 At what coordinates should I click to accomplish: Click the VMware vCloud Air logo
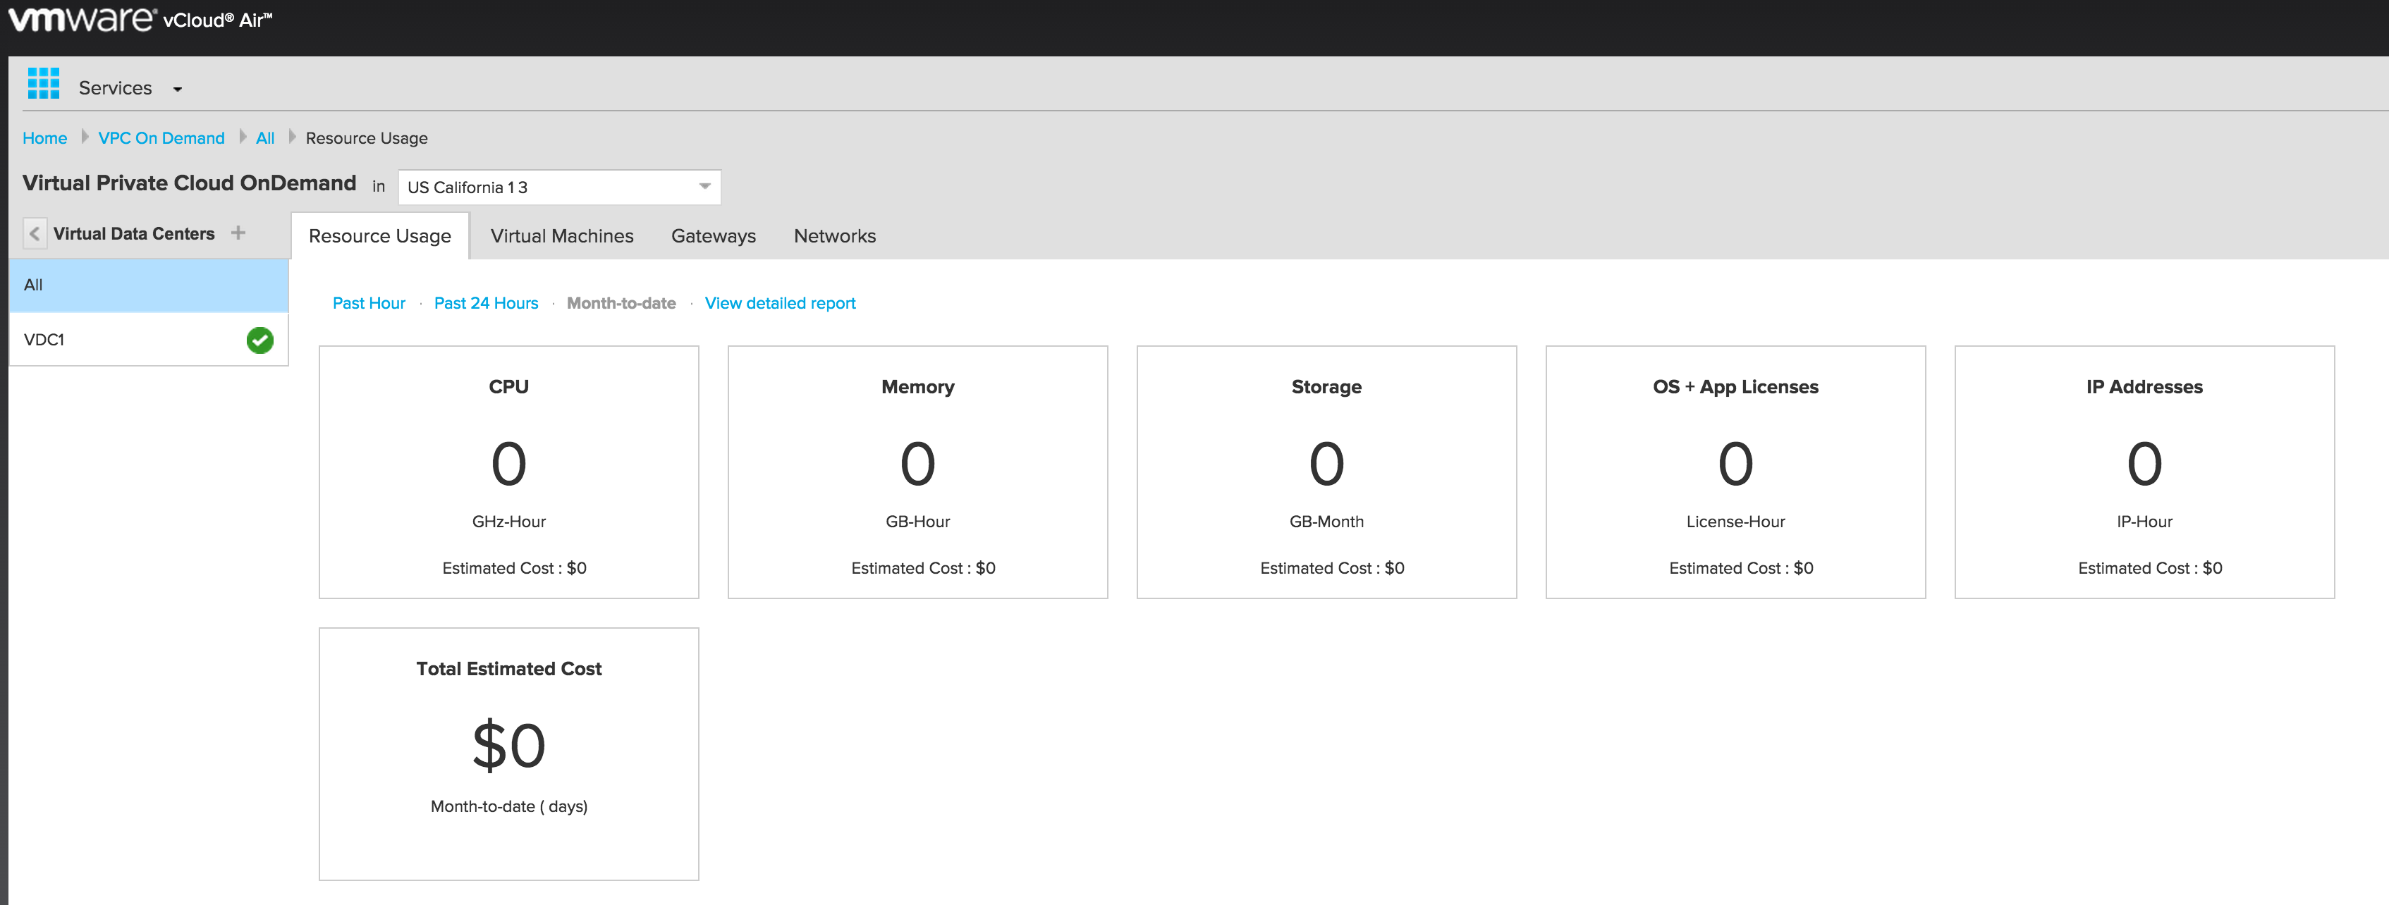[x=140, y=20]
